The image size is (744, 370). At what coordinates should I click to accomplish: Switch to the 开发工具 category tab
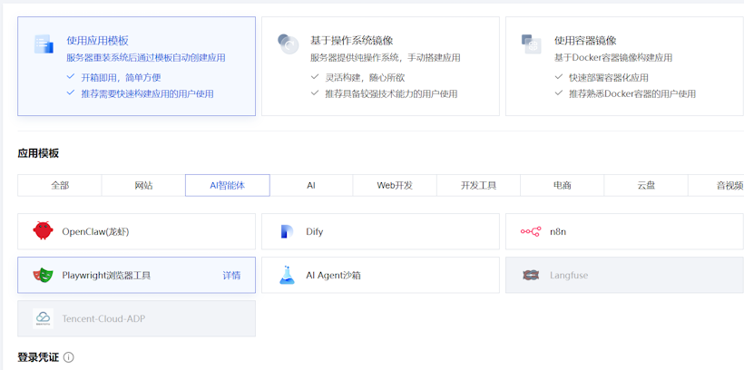(x=478, y=186)
